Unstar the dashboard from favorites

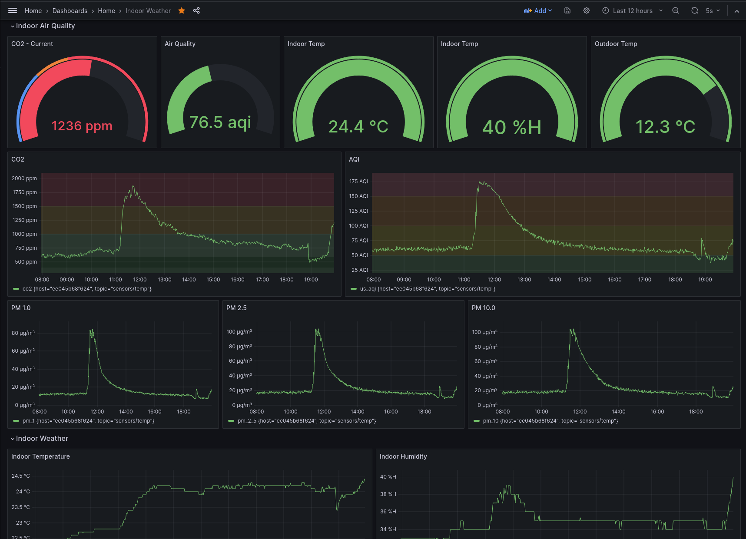click(x=181, y=10)
